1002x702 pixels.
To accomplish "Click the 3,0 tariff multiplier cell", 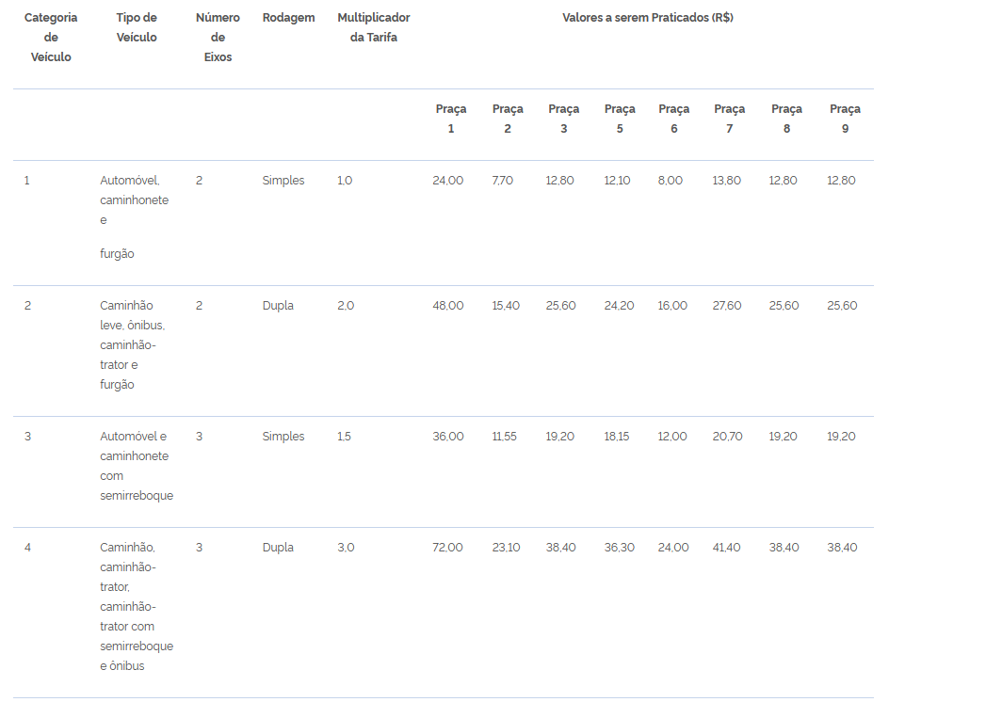I will pyautogui.click(x=346, y=548).
